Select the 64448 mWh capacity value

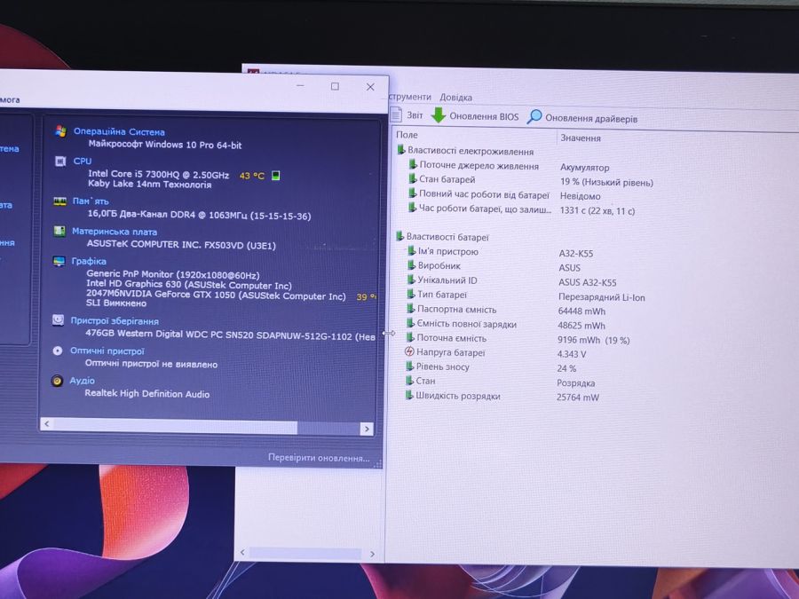click(x=581, y=311)
